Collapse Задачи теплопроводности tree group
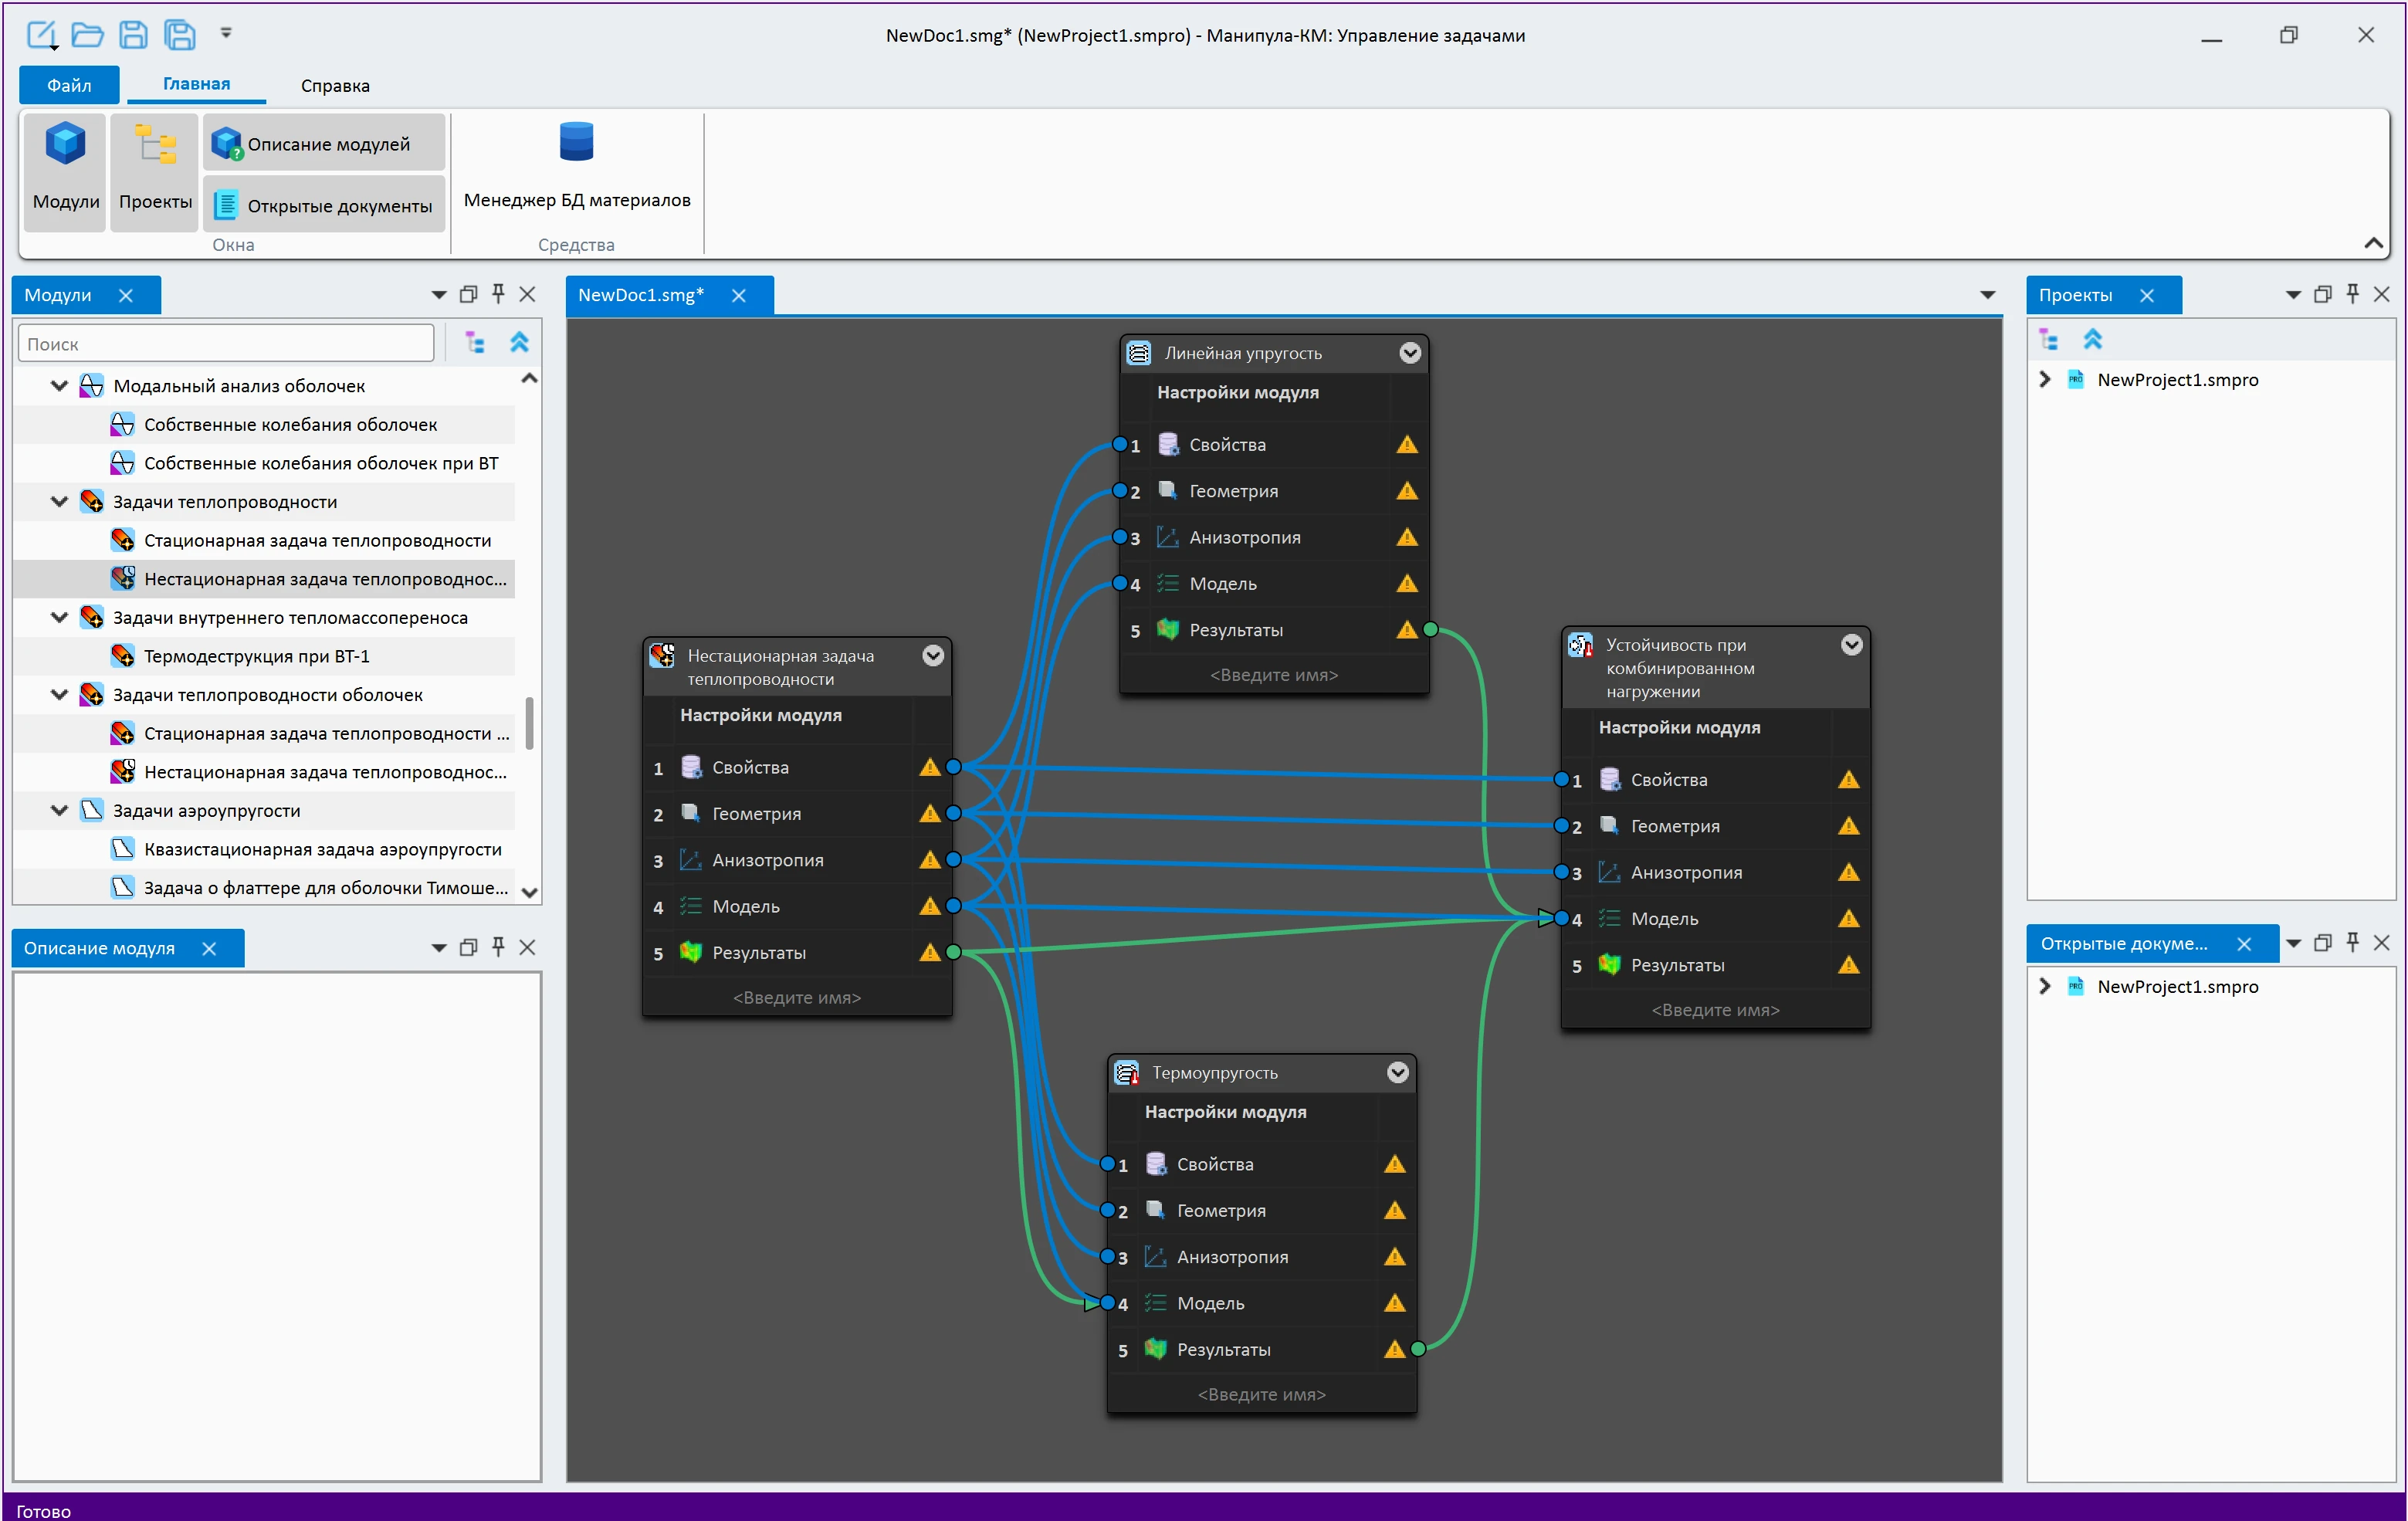 point(60,502)
